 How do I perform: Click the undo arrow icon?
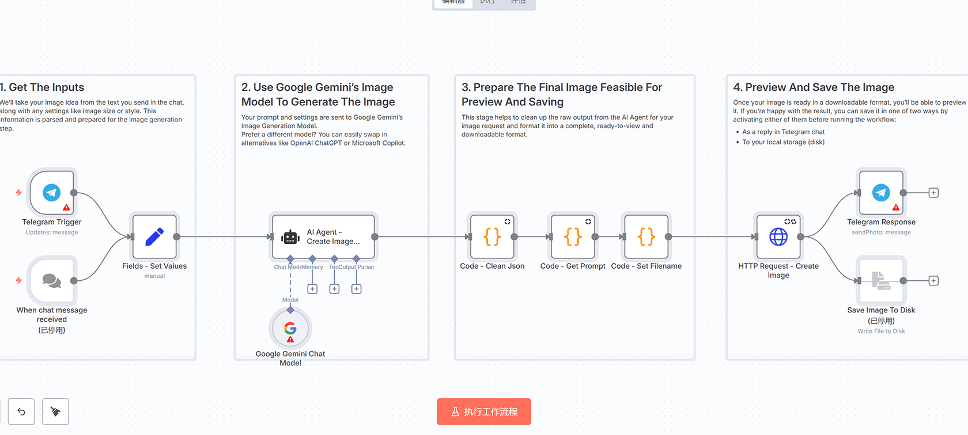(21, 411)
